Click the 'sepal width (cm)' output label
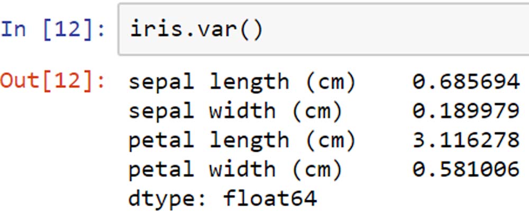Screen dimensions: 529x214 pos(235,111)
